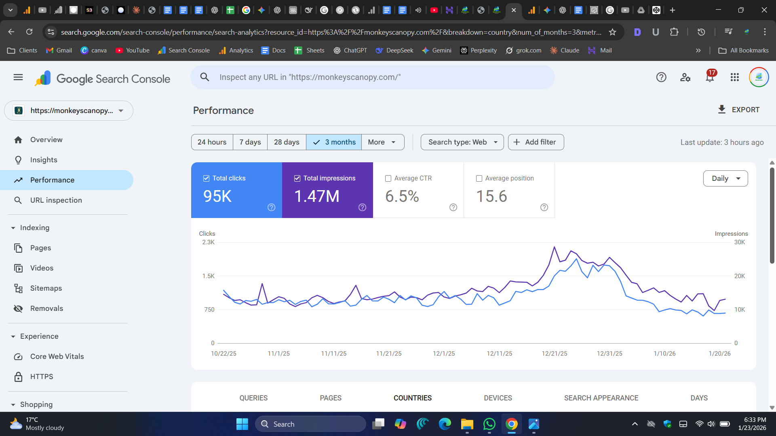
Task: Uncheck the Total clicks metric
Action: (206, 178)
